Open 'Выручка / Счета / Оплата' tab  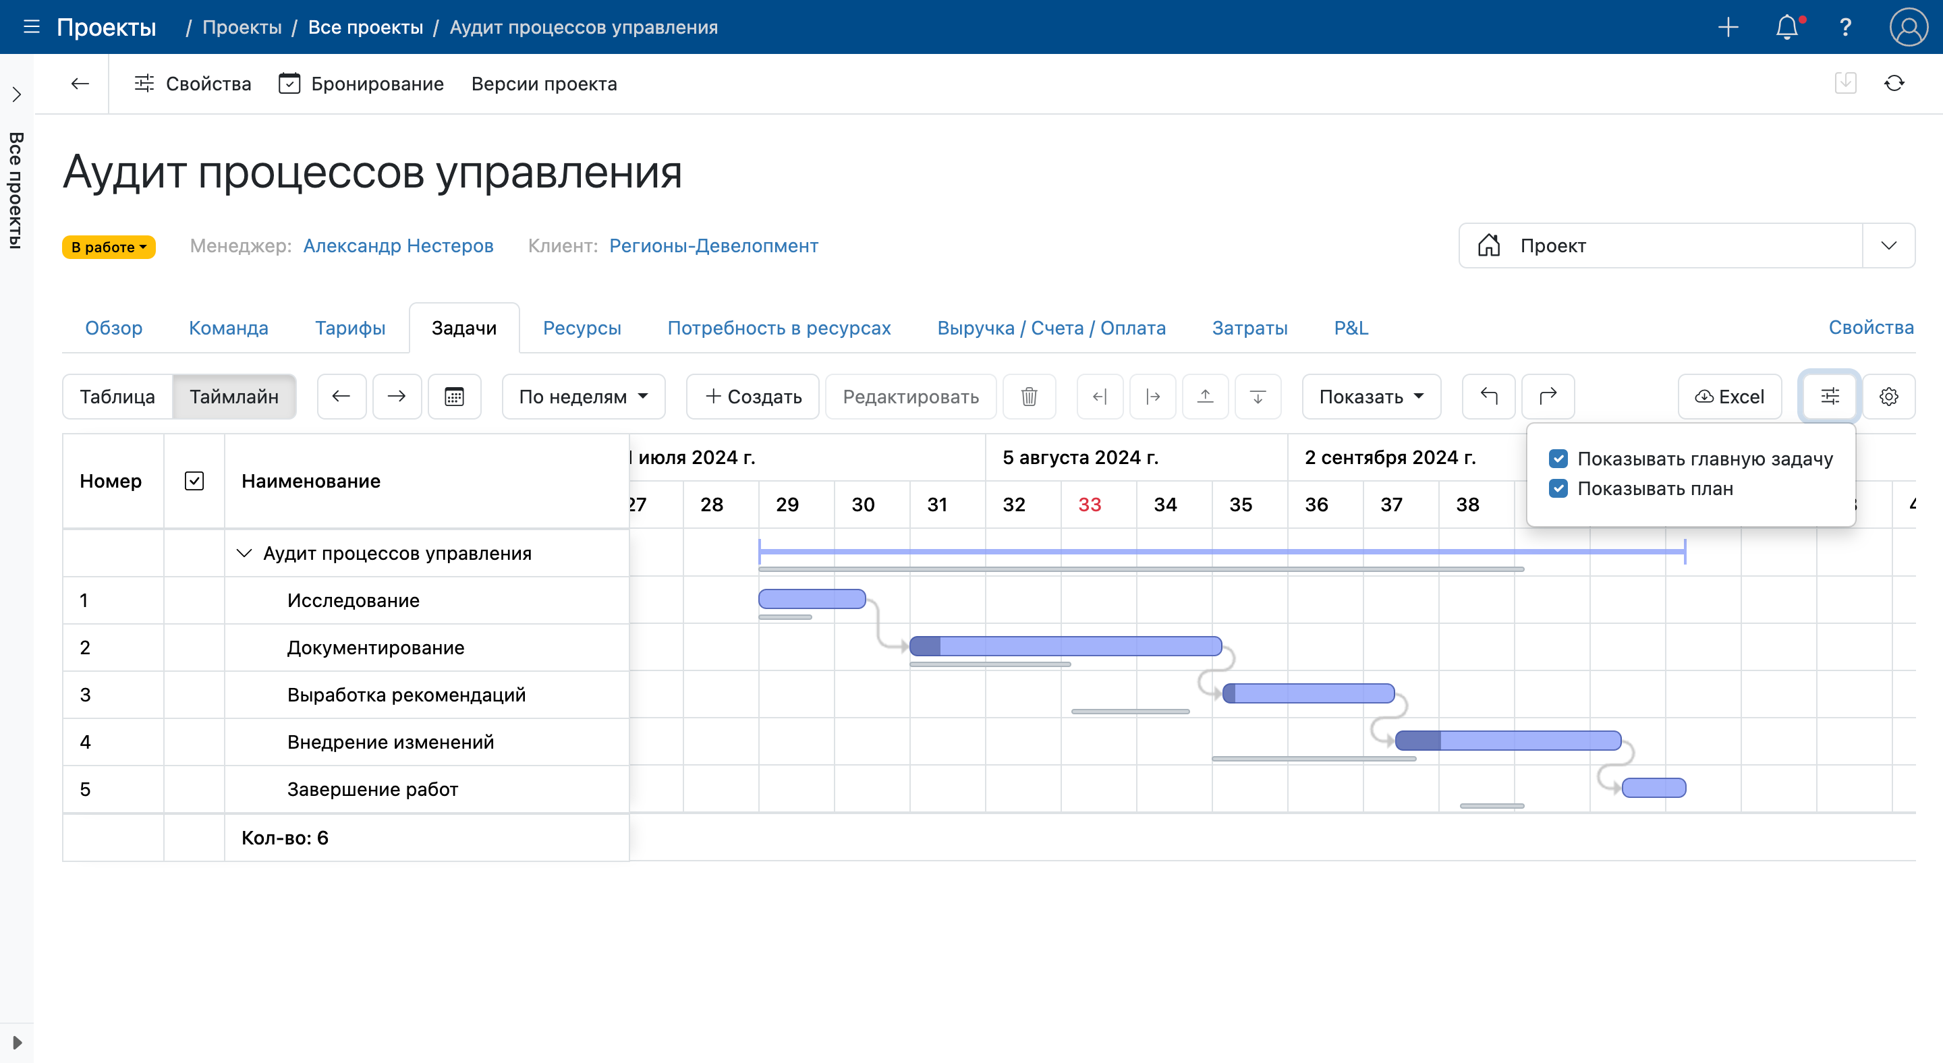pos(1052,328)
